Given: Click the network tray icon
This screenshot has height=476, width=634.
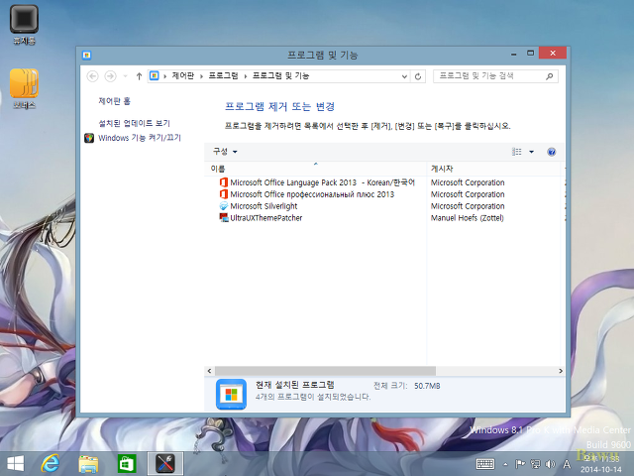Looking at the screenshot, I should 535,464.
